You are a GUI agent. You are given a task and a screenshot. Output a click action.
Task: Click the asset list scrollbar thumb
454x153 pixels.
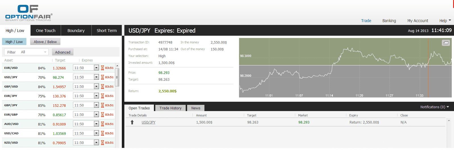click(117, 77)
